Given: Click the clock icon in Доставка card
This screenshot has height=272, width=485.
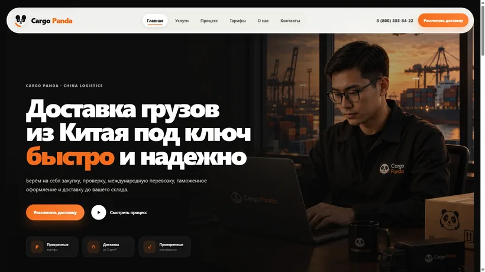Looking at the screenshot, I should (x=93, y=247).
